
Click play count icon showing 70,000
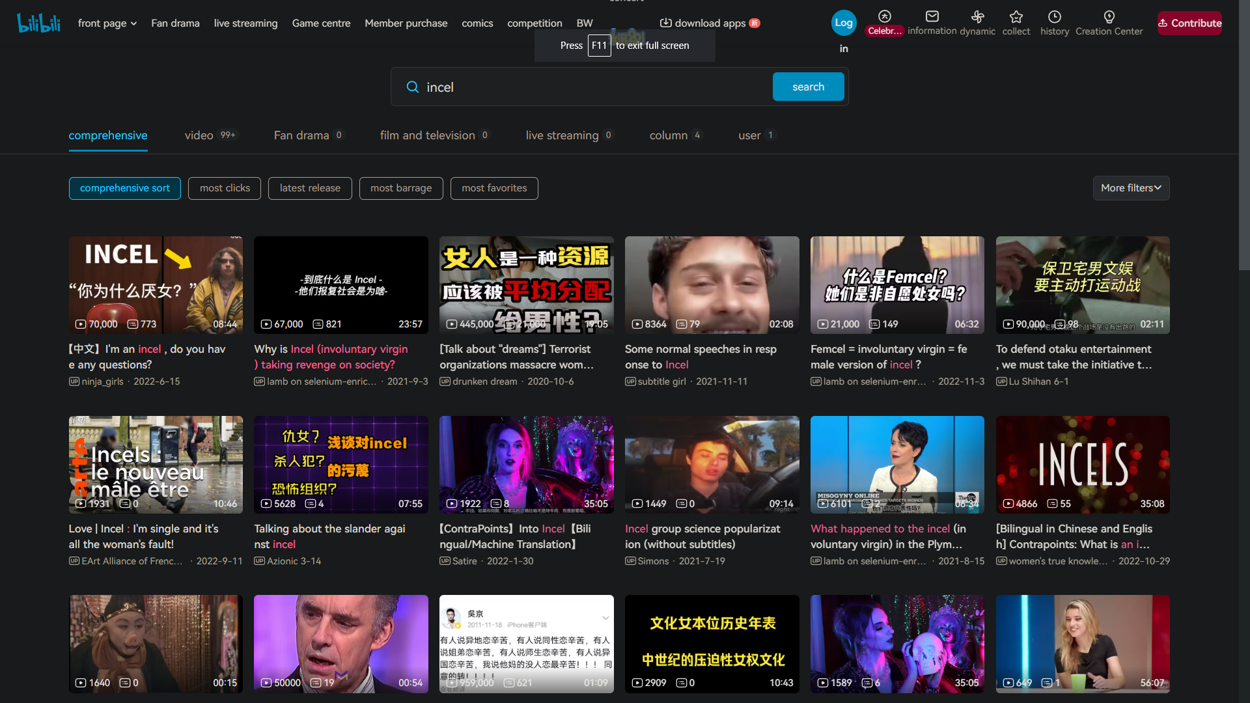point(81,324)
